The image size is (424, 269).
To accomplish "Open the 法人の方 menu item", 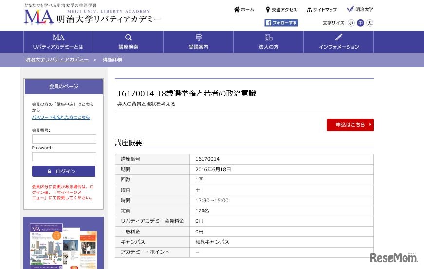I will [269, 42].
